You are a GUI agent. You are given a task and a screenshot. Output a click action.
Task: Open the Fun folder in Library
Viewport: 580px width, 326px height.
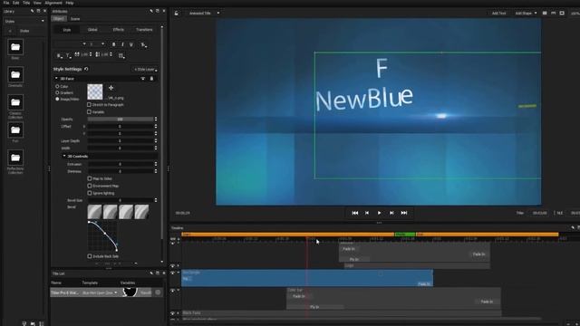tap(15, 130)
